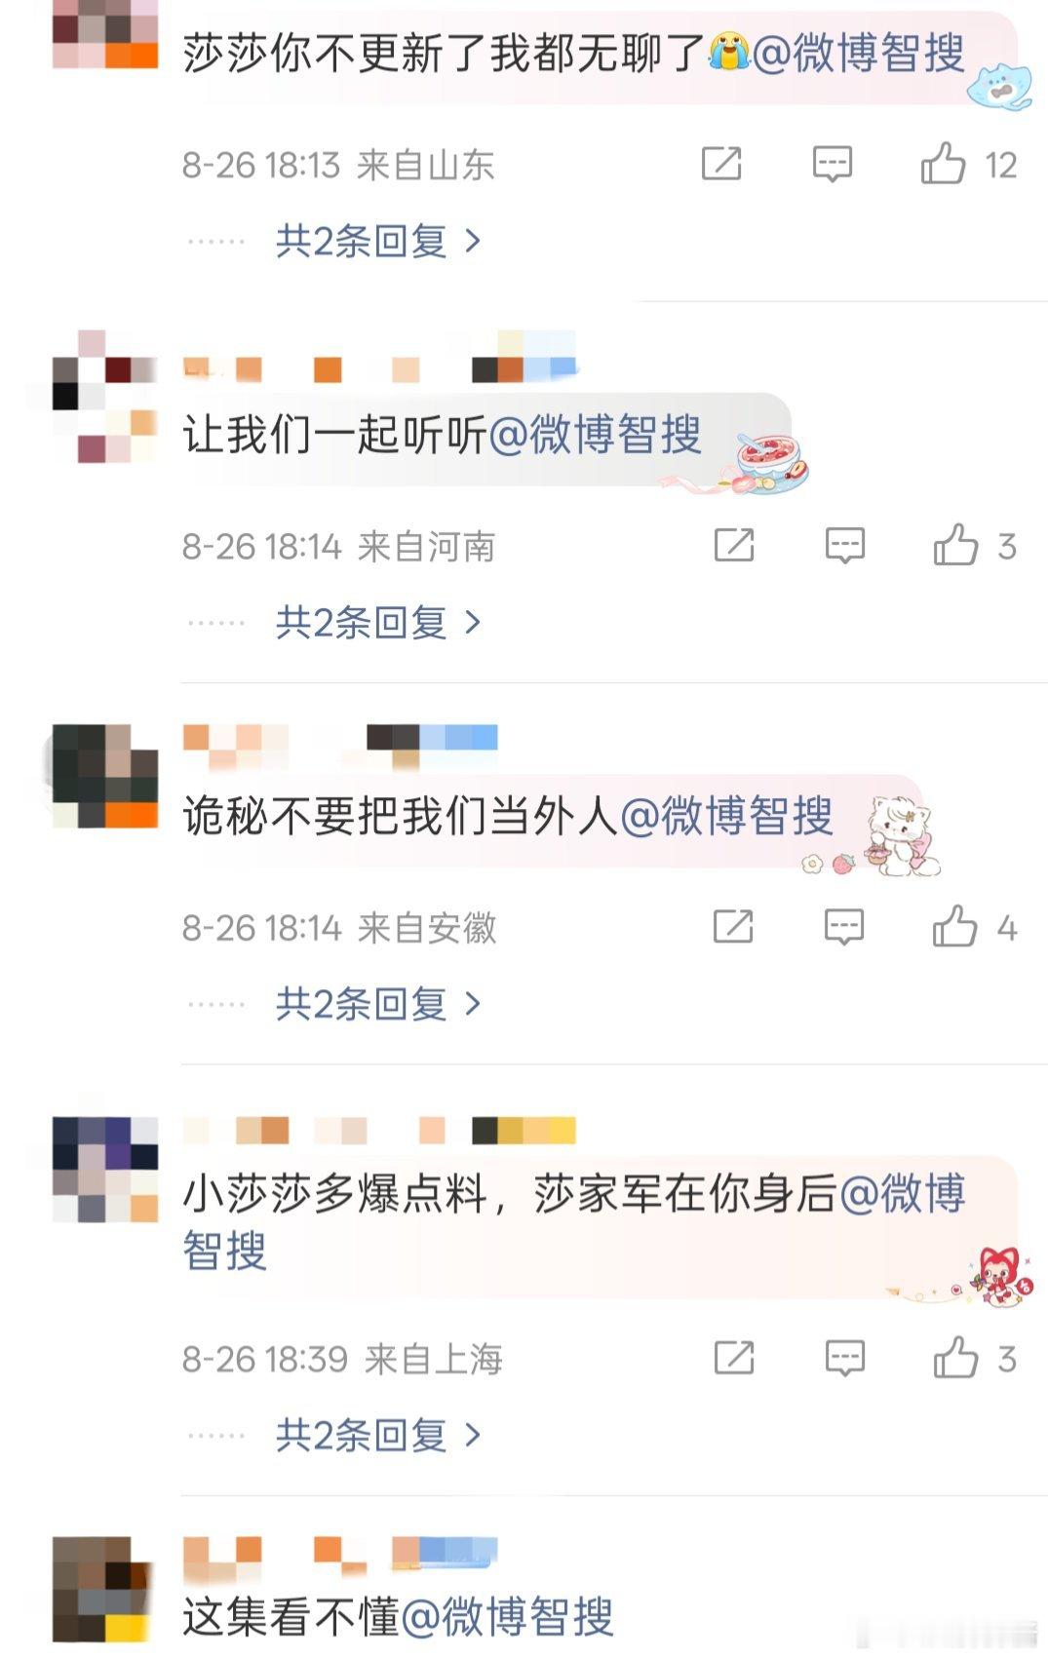Screen dimensions: 1048x1658
Task: Open @微博智搜 mention in 让我们一起听听 comment
Action: coord(595,435)
